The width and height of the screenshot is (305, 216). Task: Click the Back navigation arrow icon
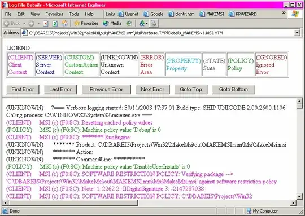(x=7, y=24)
